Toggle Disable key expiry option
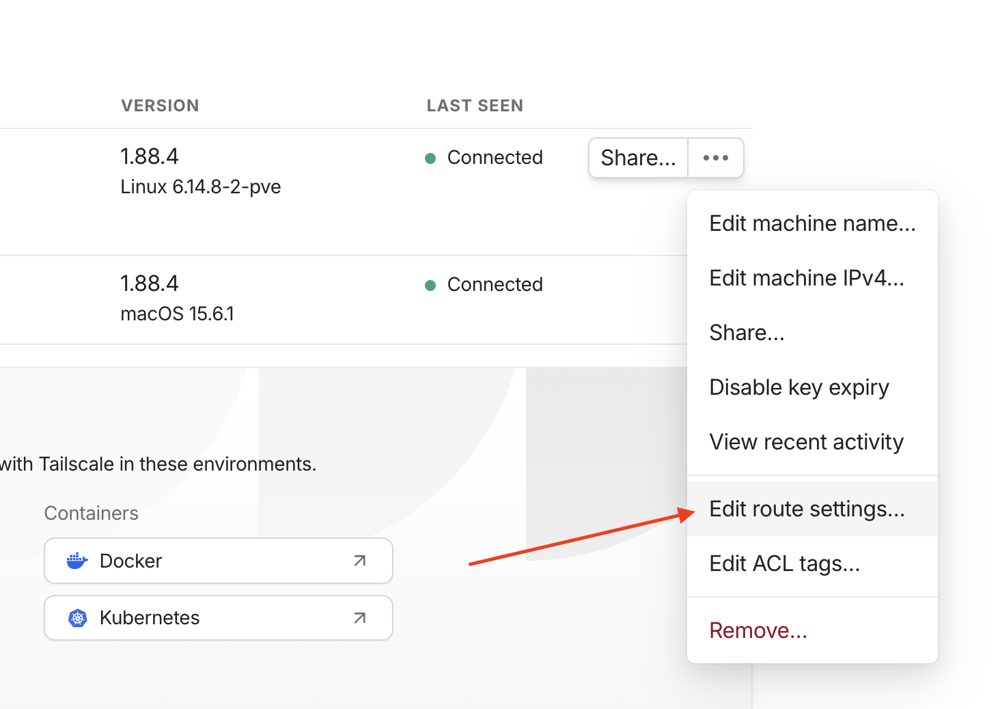This screenshot has width=1000, height=709. click(x=799, y=387)
